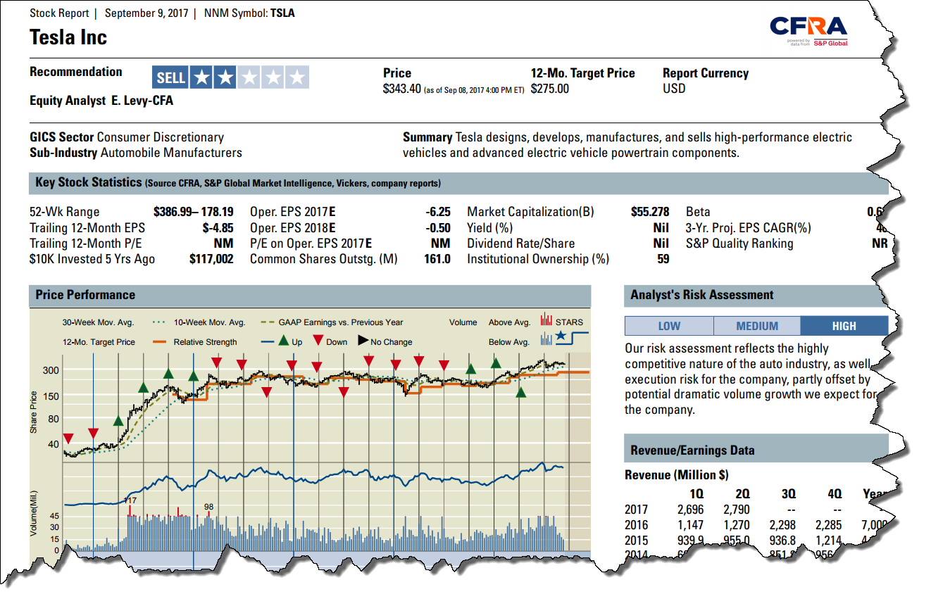Click the Oper. EPS 2018E value -0.50
931x606 pixels.
tap(438, 227)
